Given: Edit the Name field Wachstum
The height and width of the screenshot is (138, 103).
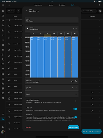Looking at the screenshot, I should (x=51, y=20).
